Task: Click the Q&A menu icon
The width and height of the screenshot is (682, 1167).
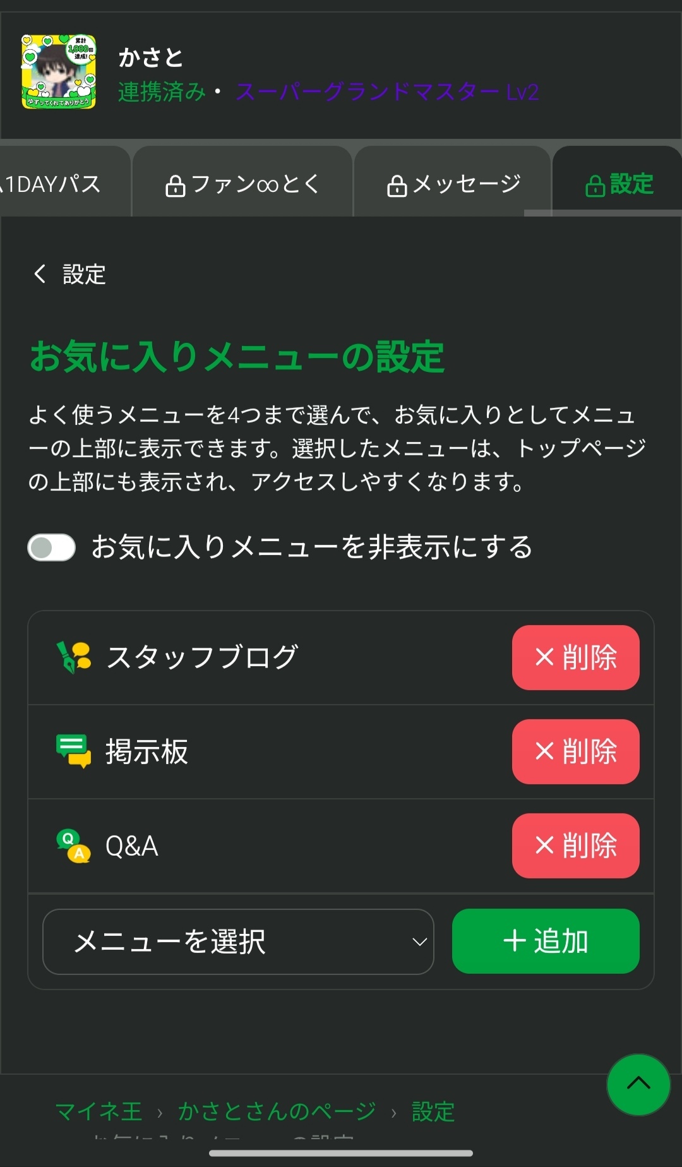Action: (74, 846)
